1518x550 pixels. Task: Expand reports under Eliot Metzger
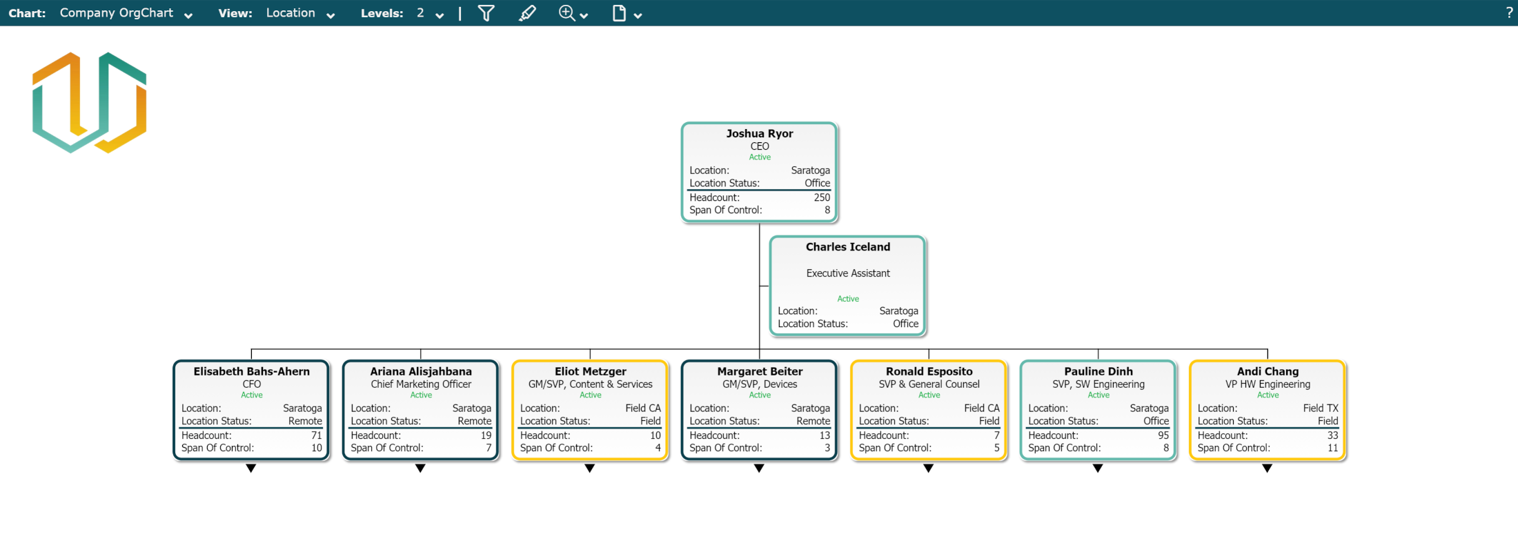(590, 469)
